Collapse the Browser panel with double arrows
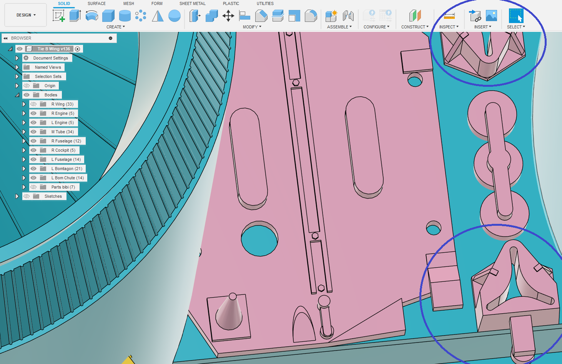 coord(5,38)
